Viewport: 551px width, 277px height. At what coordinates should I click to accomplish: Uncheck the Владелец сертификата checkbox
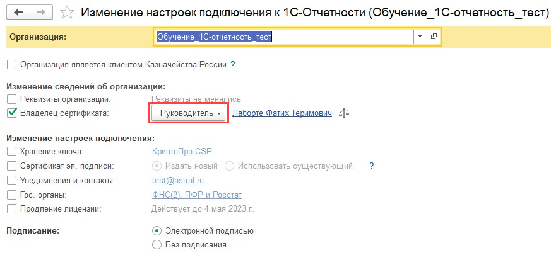coord(11,113)
